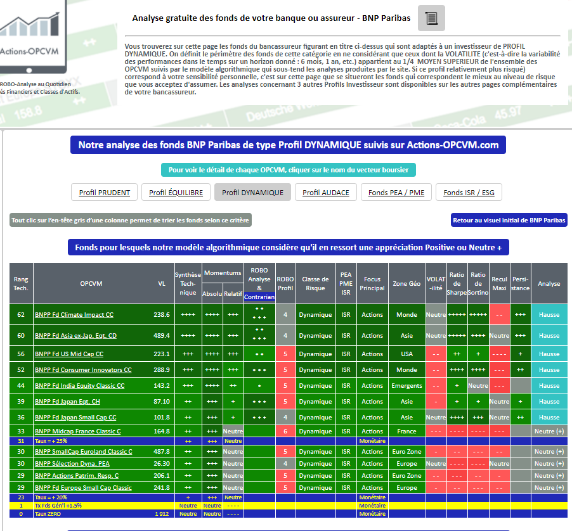Sort by Ratio de Sortino header
Image resolution: width=572 pixels, height=531 pixels.
478,283
